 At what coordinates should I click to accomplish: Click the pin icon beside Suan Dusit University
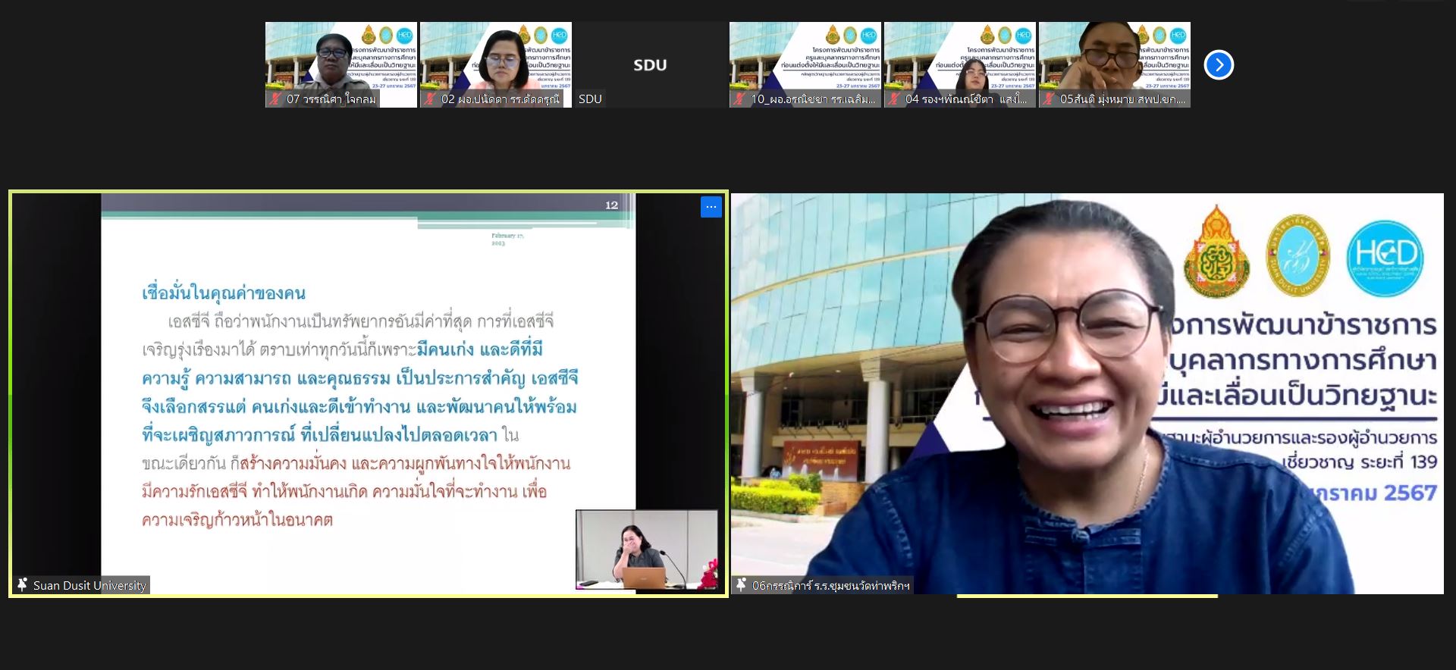tap(22, 585)
